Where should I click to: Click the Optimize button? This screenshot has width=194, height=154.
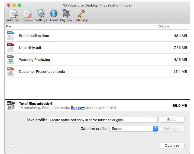point(172,145)
